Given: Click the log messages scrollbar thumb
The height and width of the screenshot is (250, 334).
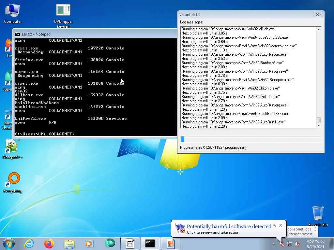Looking at the screenshot, I should click(x=318, y=120).
